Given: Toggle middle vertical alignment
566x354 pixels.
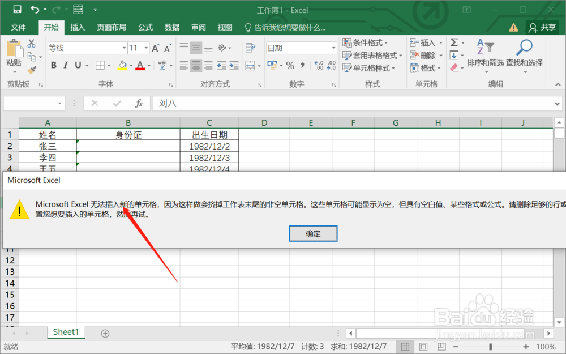Looking at the screenshot, I should [x=196, y=48].
